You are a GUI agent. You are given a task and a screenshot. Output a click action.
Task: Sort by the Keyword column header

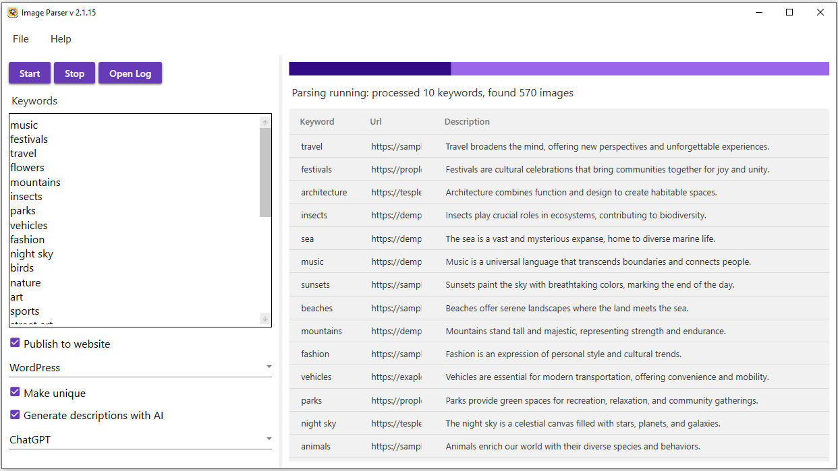click(317, 122)
